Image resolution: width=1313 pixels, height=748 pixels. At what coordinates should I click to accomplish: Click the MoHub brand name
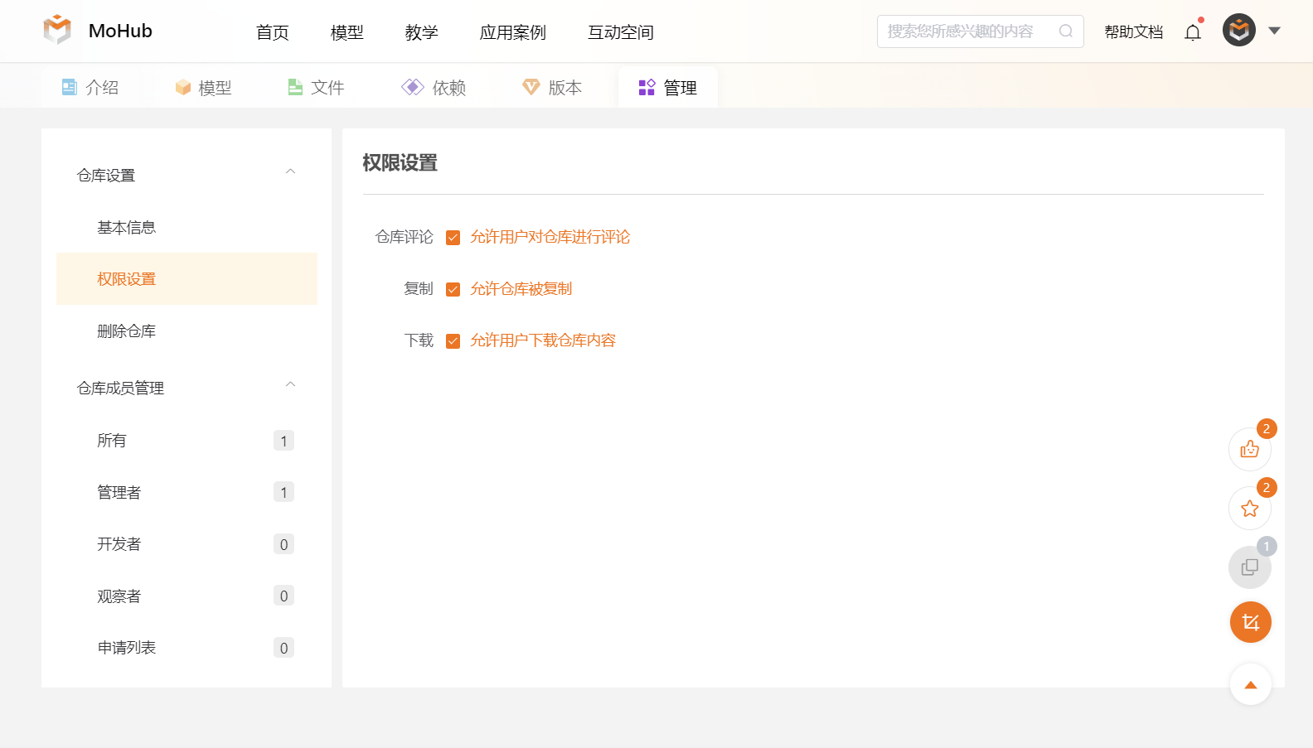120,31
